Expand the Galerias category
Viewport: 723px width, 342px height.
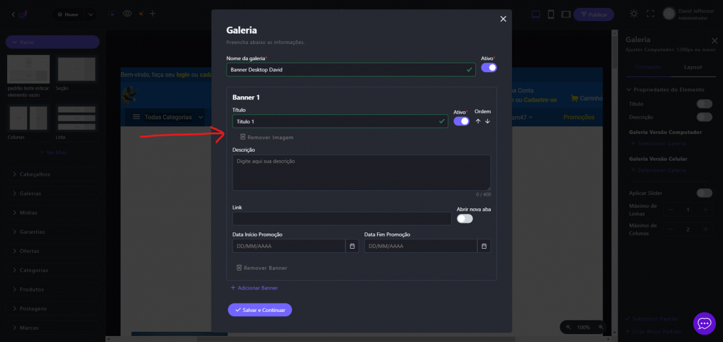[30, 193]
